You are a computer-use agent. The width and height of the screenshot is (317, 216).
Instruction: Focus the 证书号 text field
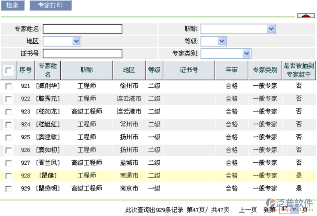tap(82, 54)
